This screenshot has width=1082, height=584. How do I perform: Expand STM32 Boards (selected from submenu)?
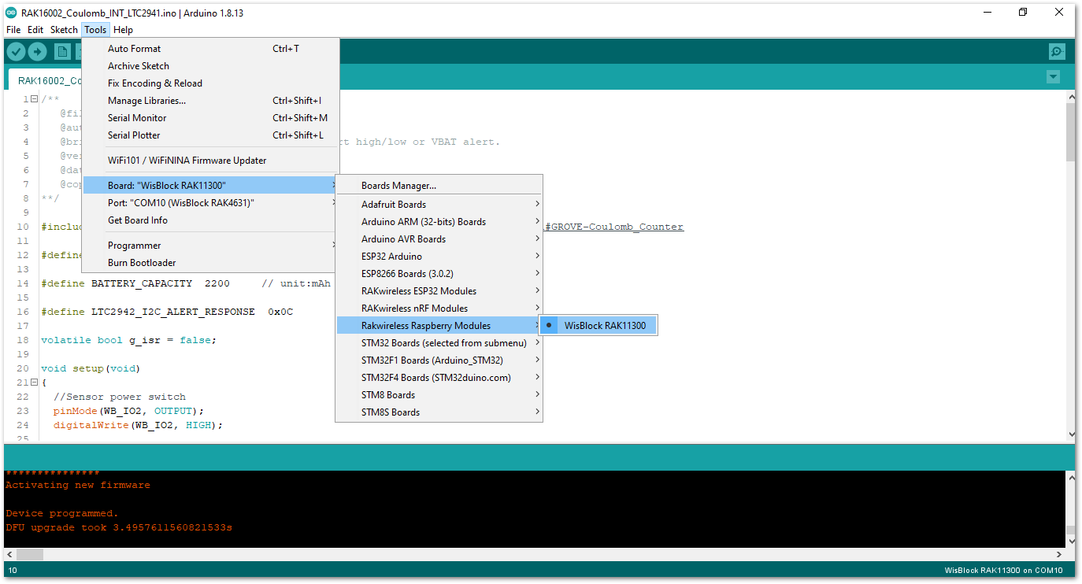(x=439, y=343)
